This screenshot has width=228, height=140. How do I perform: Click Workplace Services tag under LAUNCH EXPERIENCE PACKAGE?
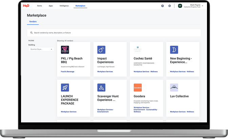point(69,112)
